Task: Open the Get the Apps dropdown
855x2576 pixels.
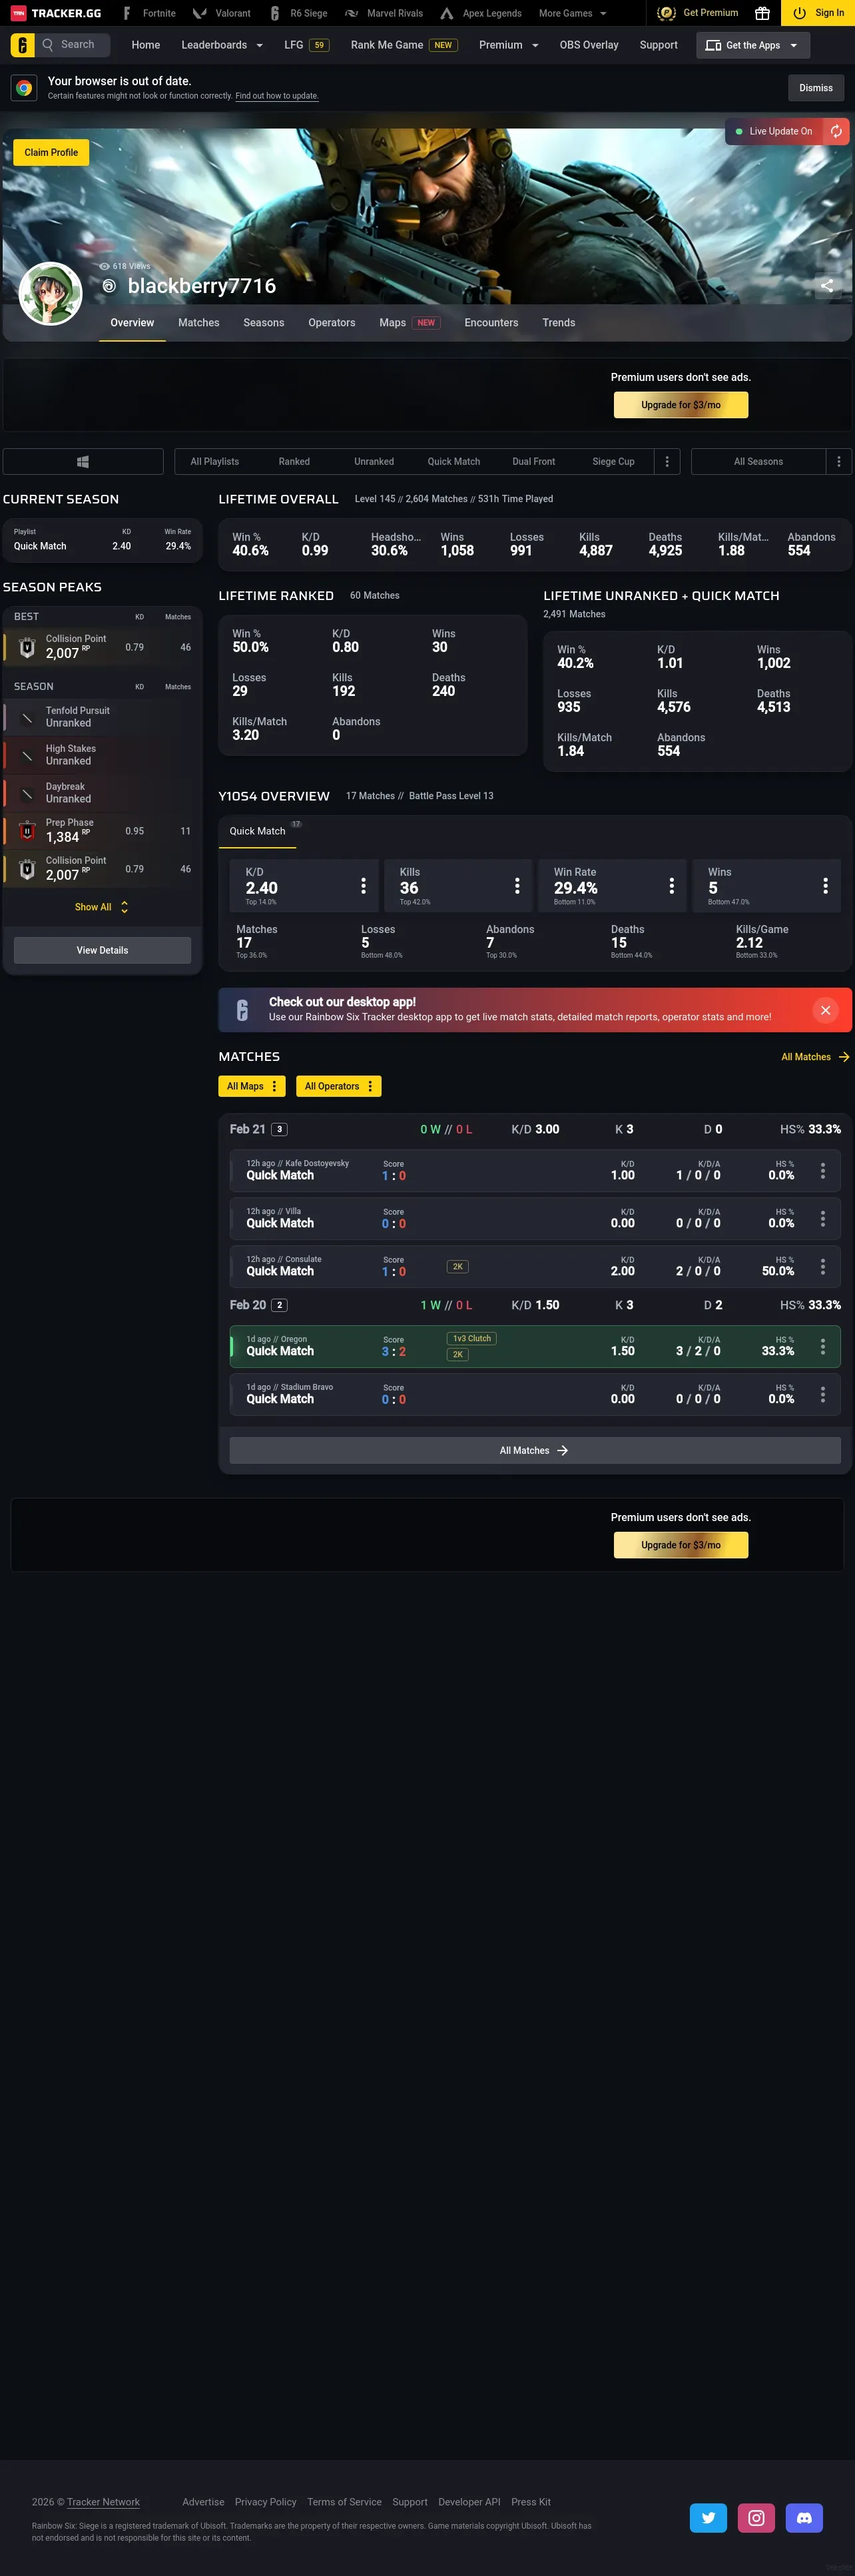Action: pos(753,45)
